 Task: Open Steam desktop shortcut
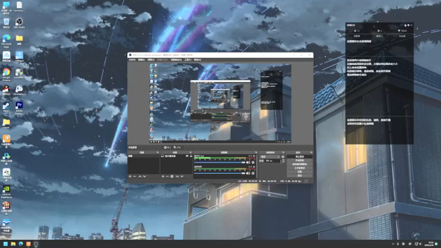6,107
